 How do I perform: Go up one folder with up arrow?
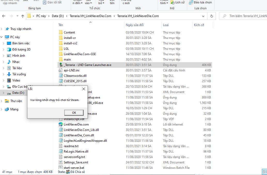click(23, 16)
